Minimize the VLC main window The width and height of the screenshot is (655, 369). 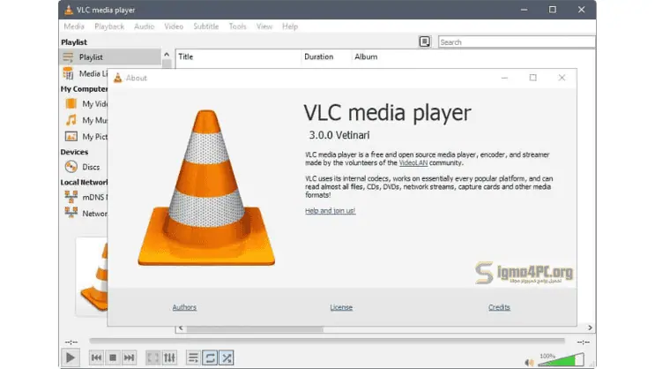524,10
